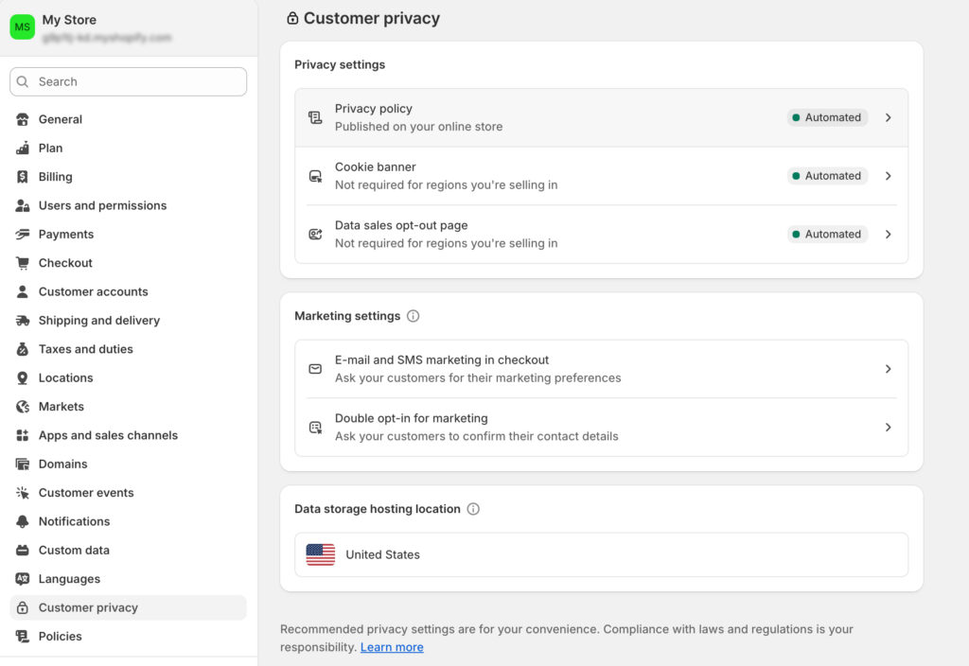Open Users and permissions settings
The image size is (969, 666).
[x=102, y=205]
